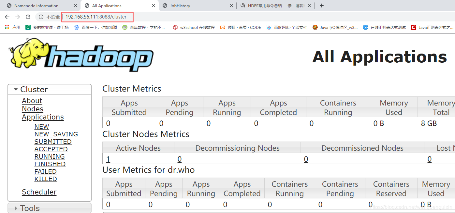Filter applications by FINISHED state
The width and height of the screenshot is (455, 213).
coord(50,164)
